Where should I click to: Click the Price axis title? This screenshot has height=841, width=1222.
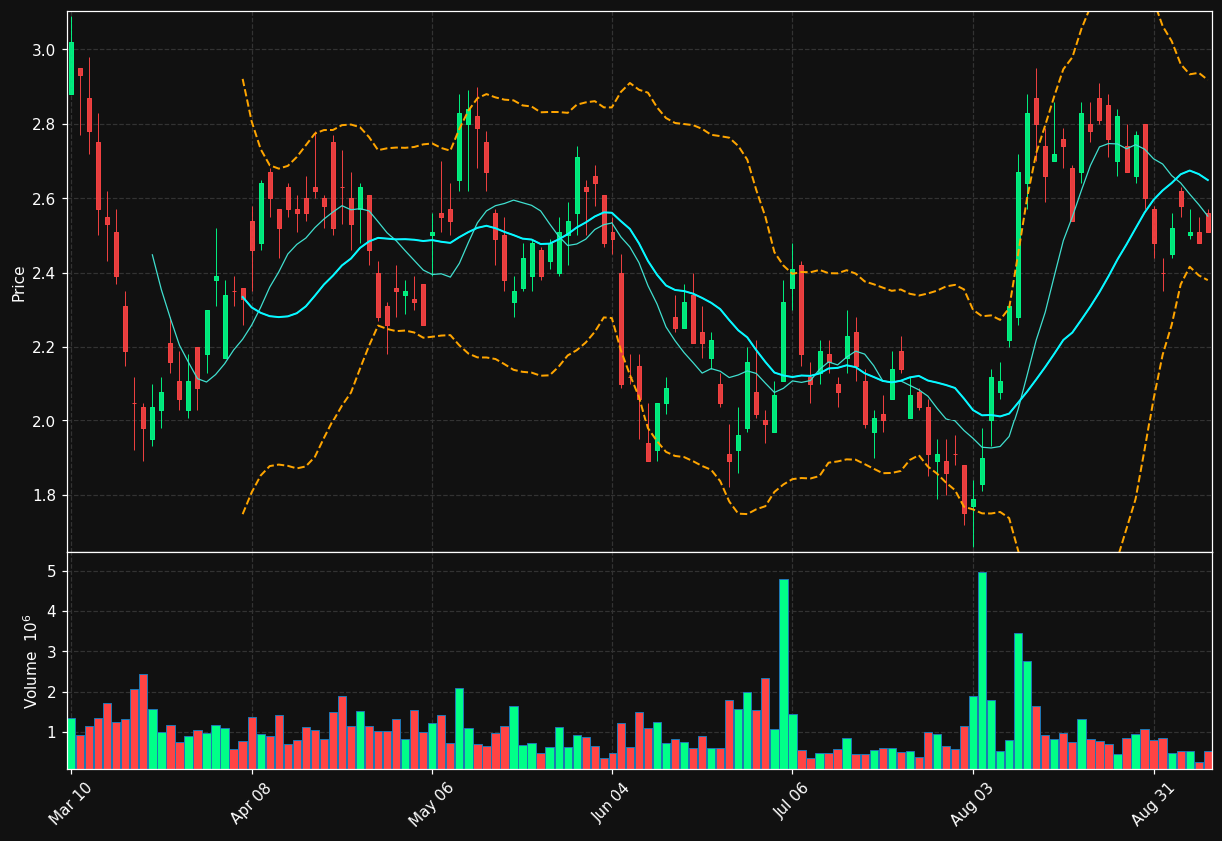[x=19, y=283]
